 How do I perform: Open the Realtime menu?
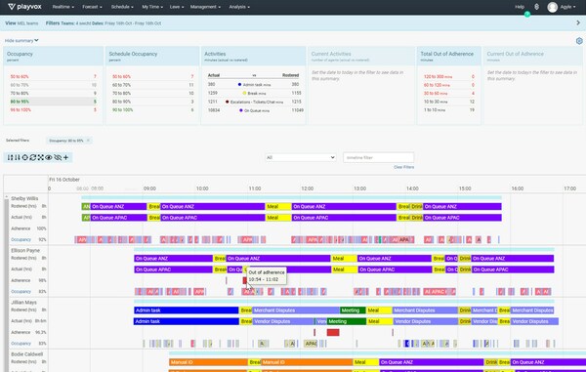pyautogui.click(x=63, y=7)
